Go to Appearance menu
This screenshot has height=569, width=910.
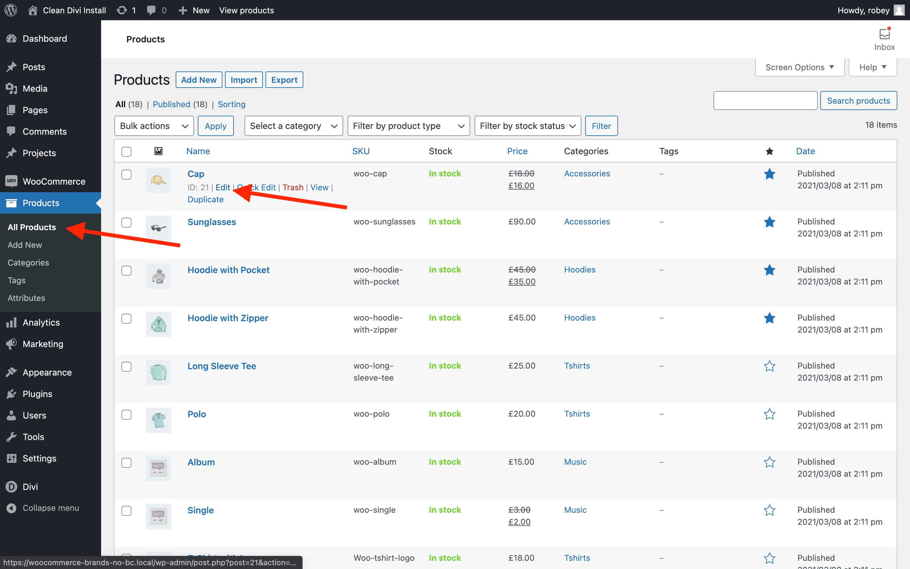47,372
